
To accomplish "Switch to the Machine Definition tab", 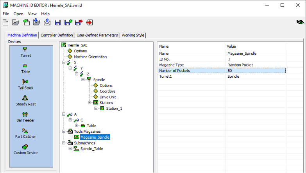I will pos(22,35).
